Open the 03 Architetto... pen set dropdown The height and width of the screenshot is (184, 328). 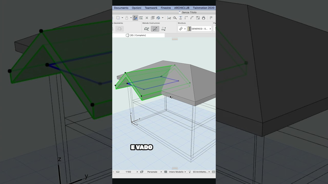(201, 172)
